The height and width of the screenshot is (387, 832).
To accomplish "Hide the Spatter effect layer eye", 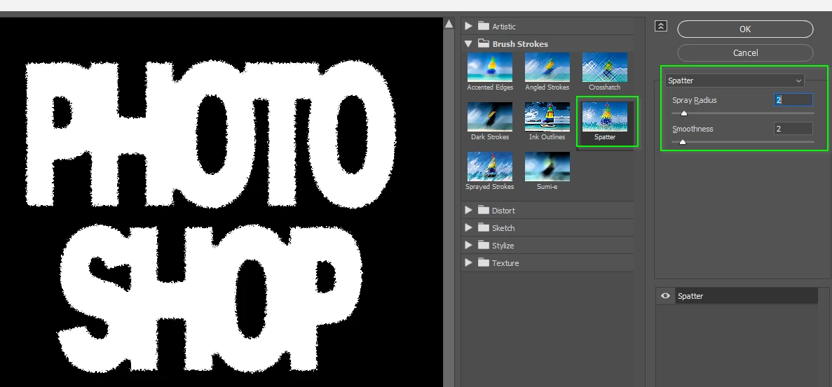I will tap(665, 296).
